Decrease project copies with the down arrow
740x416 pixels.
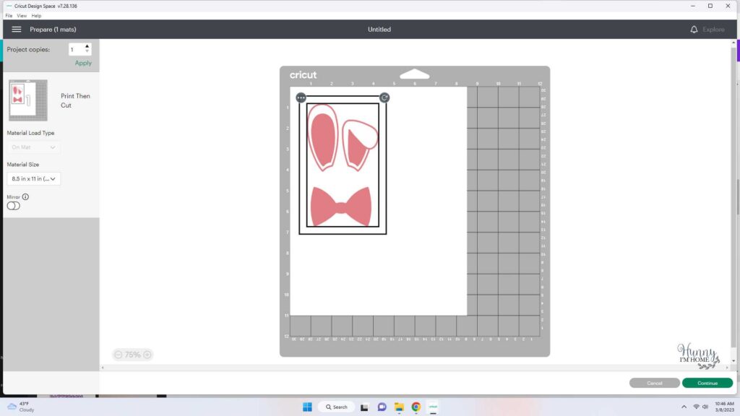[x=87, y=51]
